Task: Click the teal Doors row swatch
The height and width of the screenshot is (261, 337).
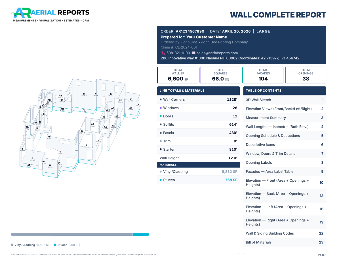Action: (161, 116)
